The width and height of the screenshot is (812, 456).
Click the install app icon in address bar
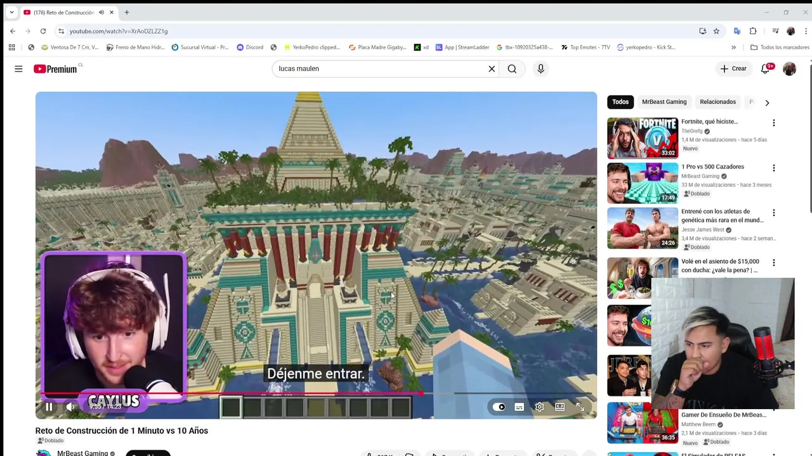[x=702, y=31]
